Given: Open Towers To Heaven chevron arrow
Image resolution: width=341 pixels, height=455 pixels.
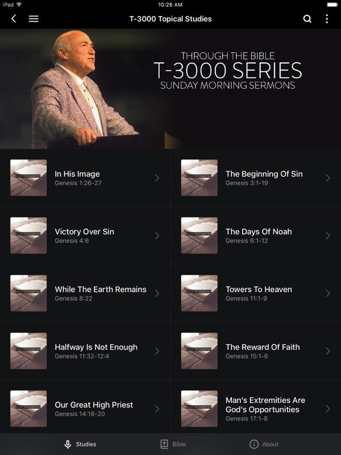Looking at the screenshot, I should point(327,293).
